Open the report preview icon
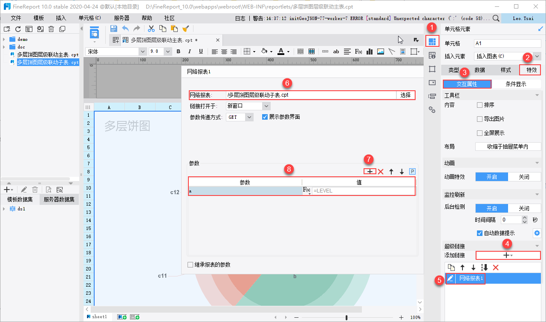This screenshot has width=546, height=322. pyautogui.click(x=94, y=32)
